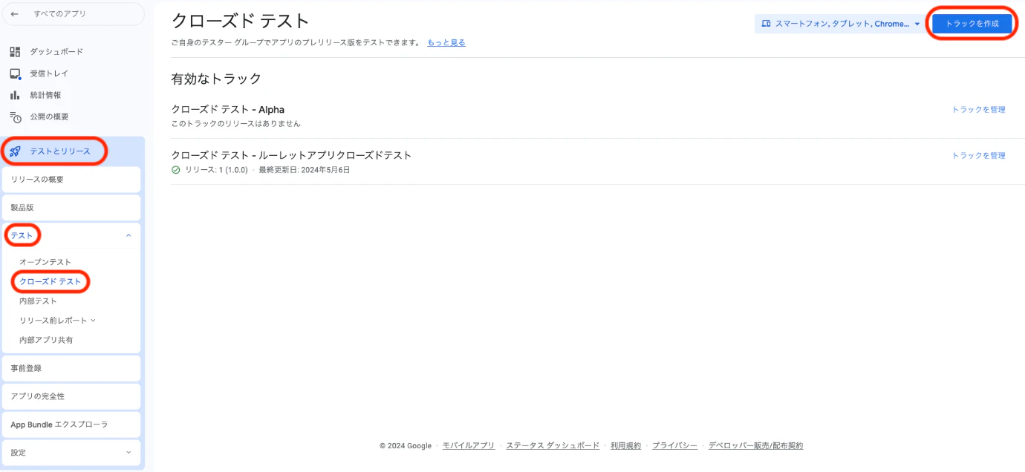Click 最終更新日: 2024年5月6日 text
The image size is (1025, 472).
(305, 170)
